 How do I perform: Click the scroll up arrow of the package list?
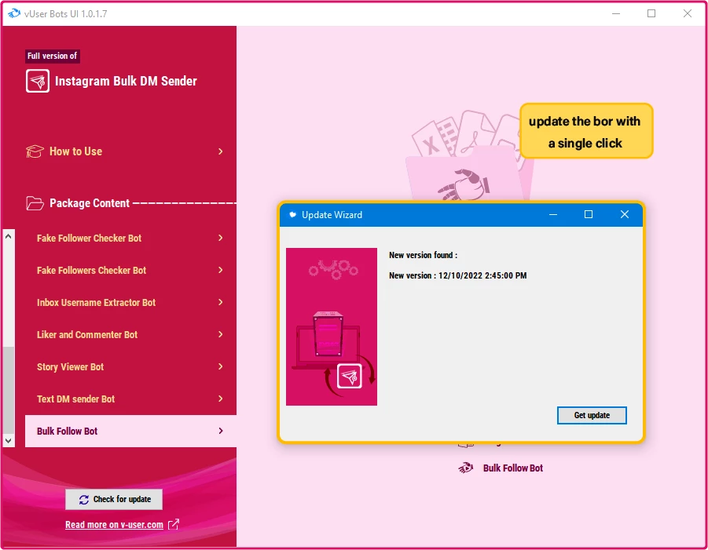click(x=8, y=236)
